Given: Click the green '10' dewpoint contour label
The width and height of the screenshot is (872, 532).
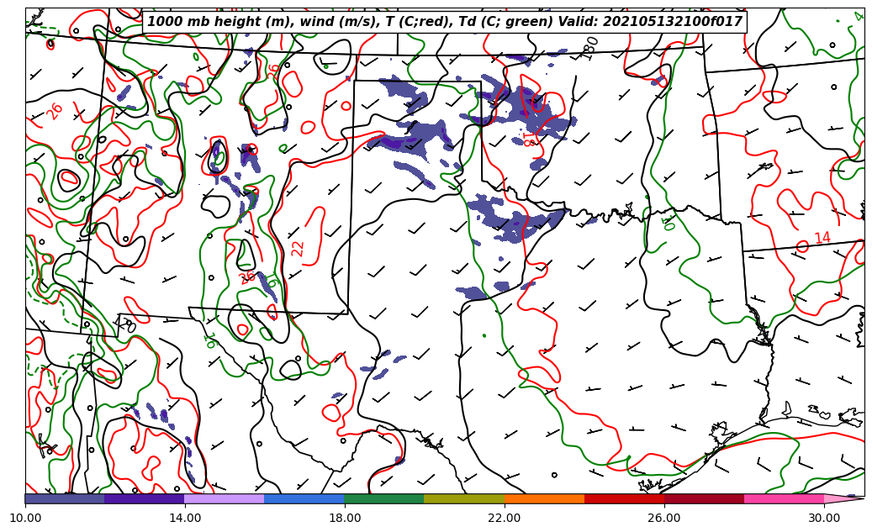Looking at the screenshot, I should [668, 223].
